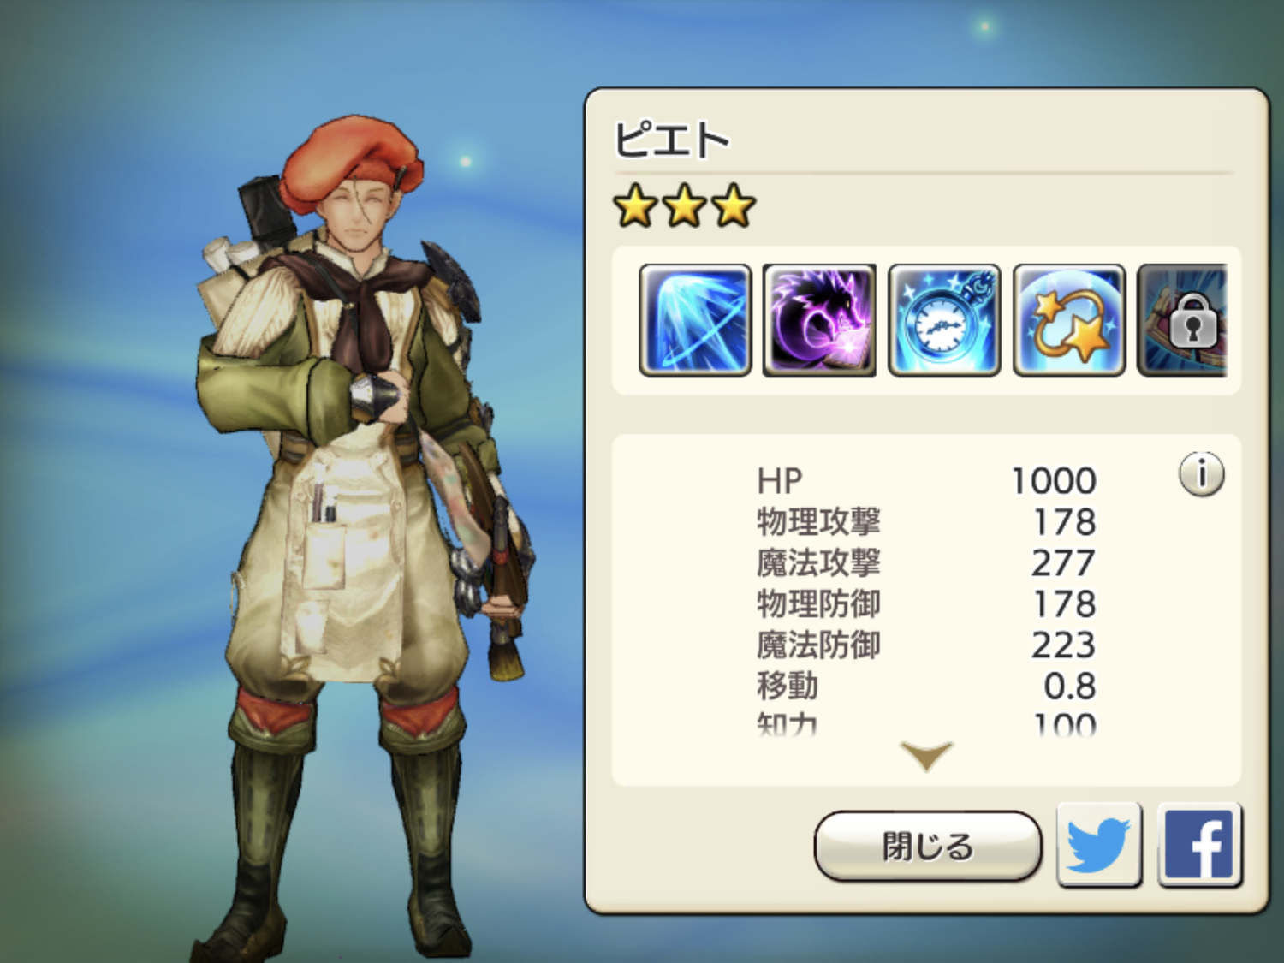Select the 魔法攻撃 stat value 277
Screen dimensions: 1284x963
point(1063,563)
